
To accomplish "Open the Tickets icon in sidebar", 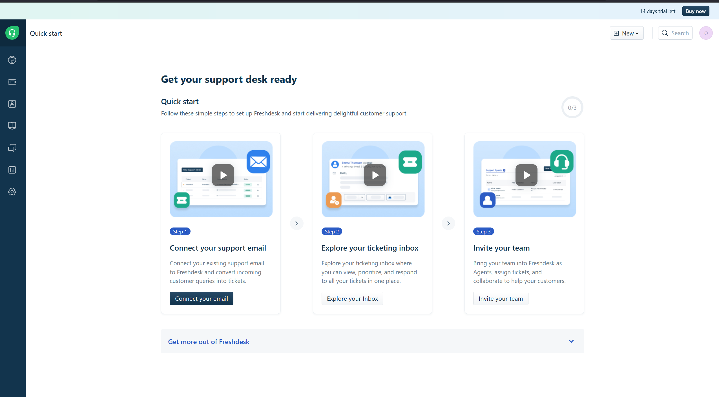I will [12, 82].
